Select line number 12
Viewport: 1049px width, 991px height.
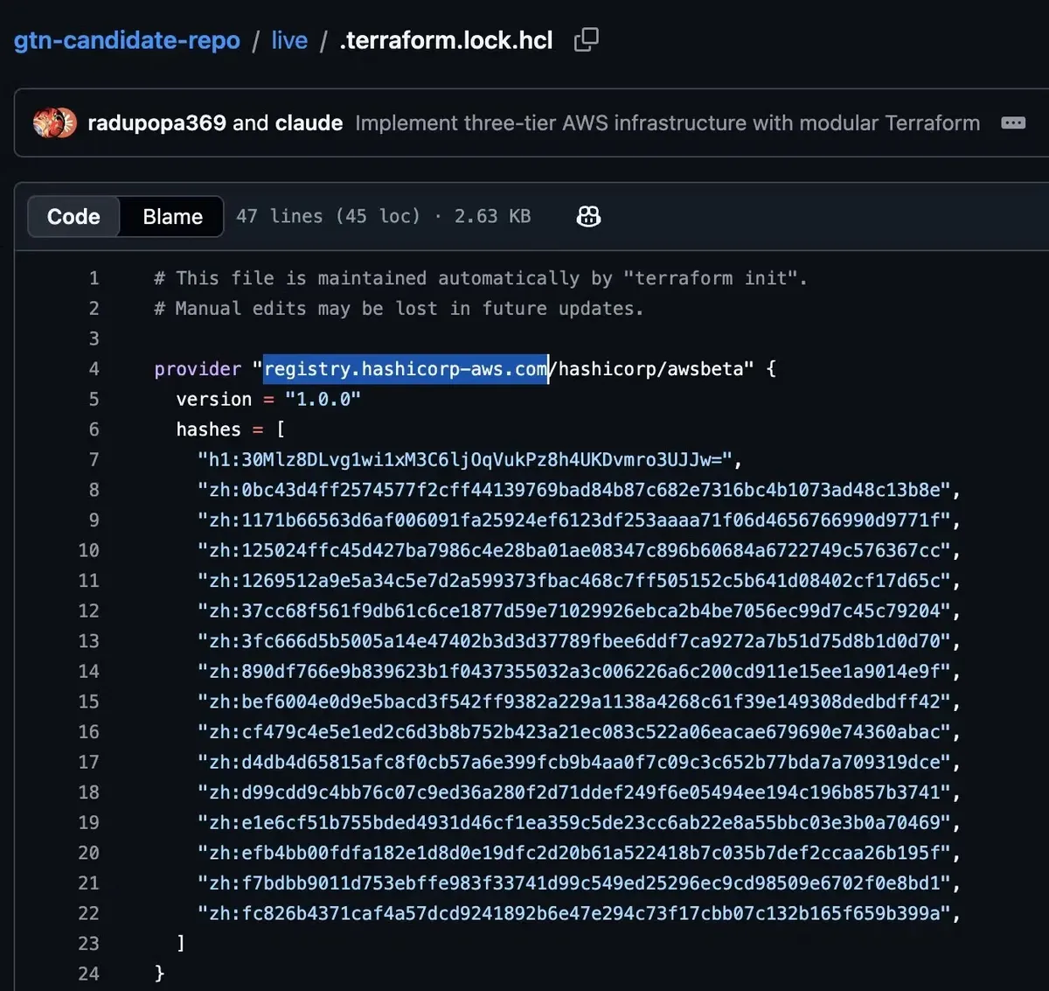[x=89, y=611]
